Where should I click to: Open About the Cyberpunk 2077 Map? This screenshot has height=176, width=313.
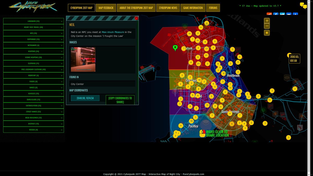tap(136, 8)
